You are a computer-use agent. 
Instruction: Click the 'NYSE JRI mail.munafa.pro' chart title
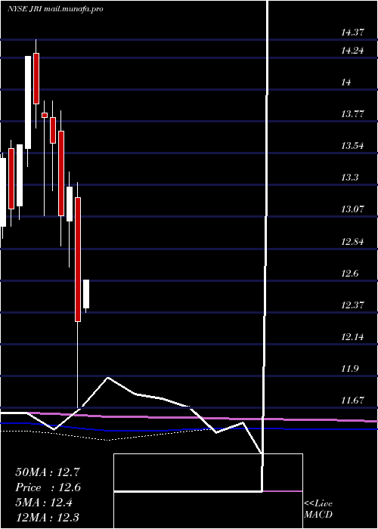[x=55, y=9]
